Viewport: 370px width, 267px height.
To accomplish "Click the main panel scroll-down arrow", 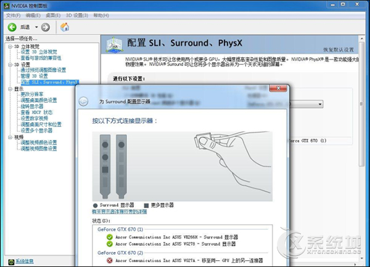I will (x=361, y=258).
